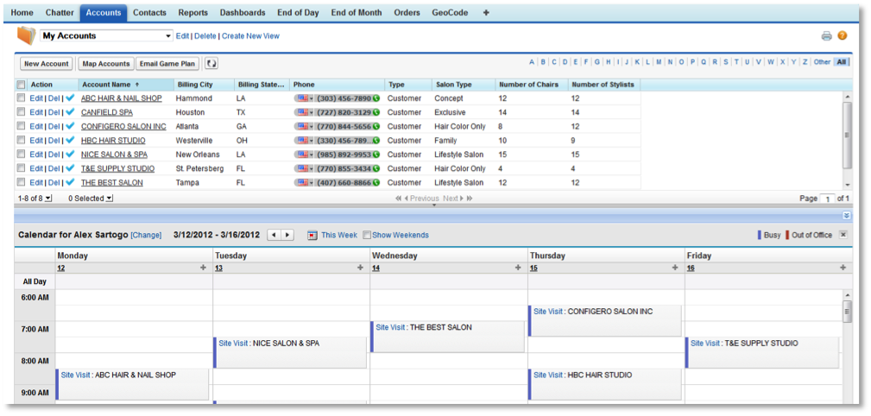Check the box for CANFIELD SPA row
The image size is (871, 416).
pyautogui.click(x=21, y=112)
